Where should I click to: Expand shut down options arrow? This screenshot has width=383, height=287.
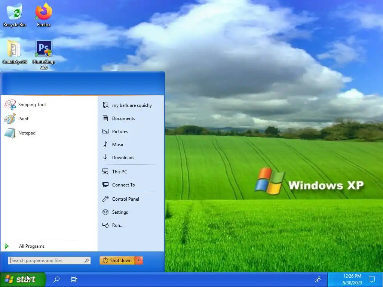click(138, 260)
